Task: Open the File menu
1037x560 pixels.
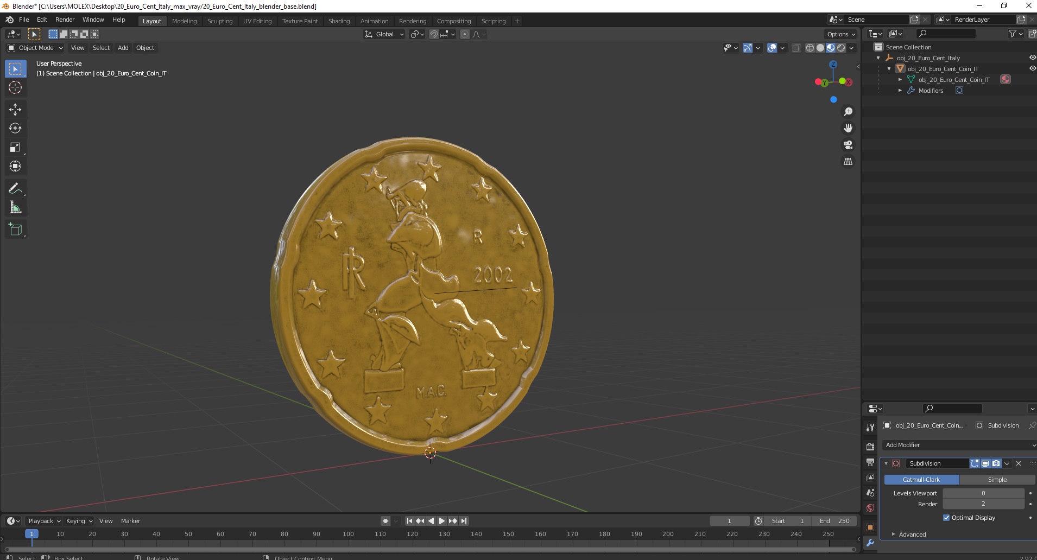Action: point(24,20)
